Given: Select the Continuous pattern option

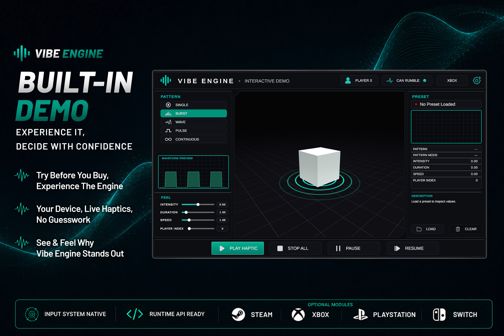Looking at the screenshot, I should coord(194,139).
